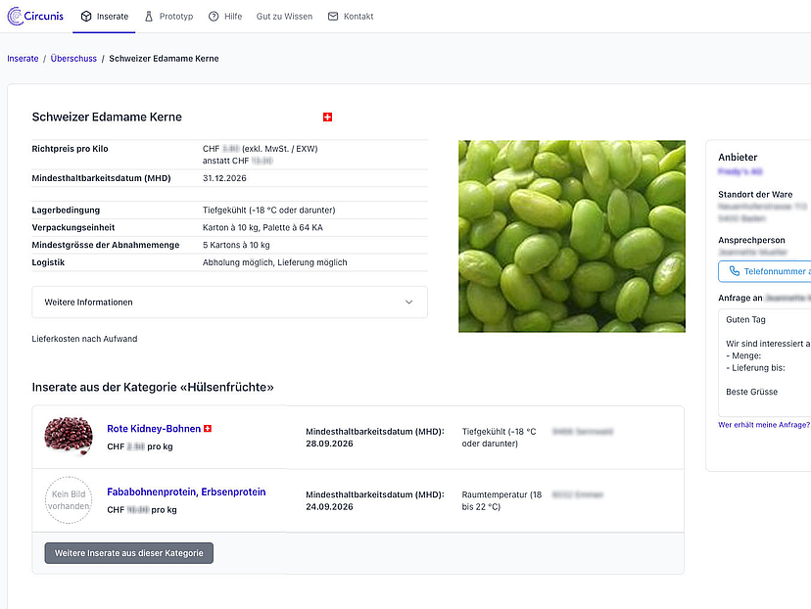
Task: Go to Inserate breadcrumb link
Action: (x=23, y=59)
